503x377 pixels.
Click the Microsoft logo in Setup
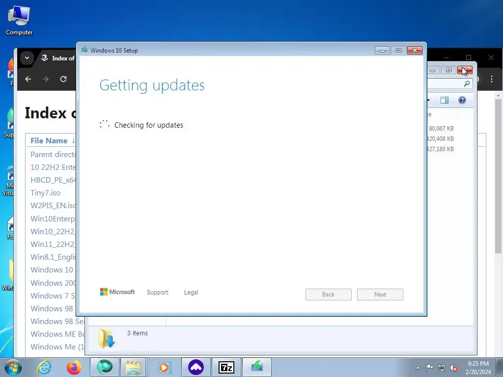tap(117, 292)
